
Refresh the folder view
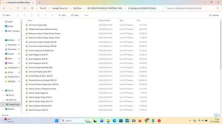click(x=25, y=8)
